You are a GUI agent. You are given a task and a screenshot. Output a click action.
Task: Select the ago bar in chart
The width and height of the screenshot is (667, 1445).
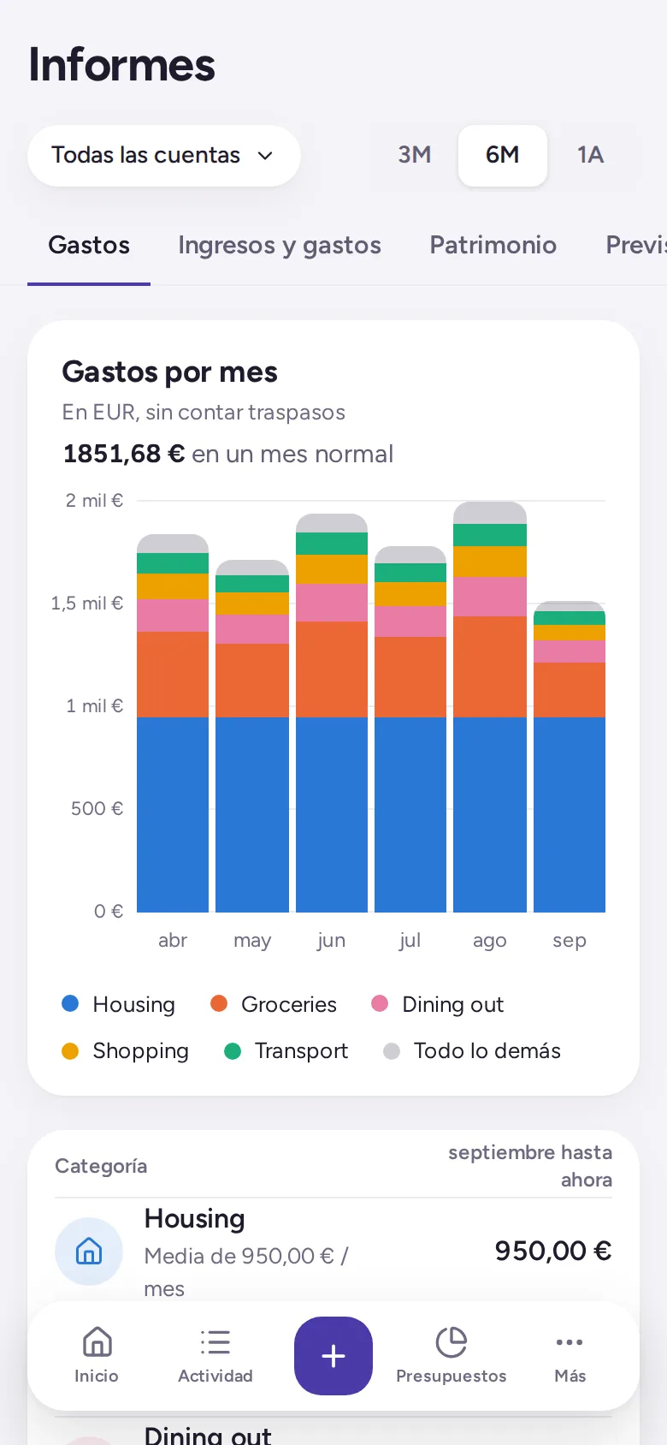(x=490, y=707)
